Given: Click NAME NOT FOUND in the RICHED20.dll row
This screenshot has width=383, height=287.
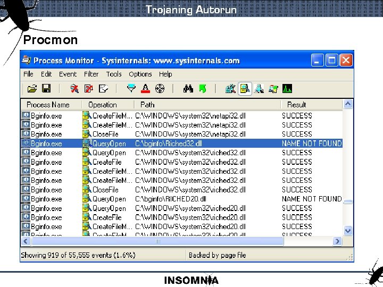Looking at the screenshot, I should (312, 199).
